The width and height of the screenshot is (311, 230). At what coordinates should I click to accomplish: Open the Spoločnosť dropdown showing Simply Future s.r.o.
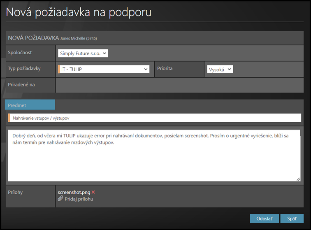[83, 53]
